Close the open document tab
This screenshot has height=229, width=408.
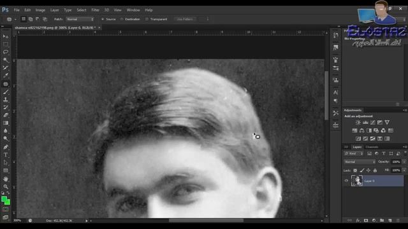[x=99, y=27]
